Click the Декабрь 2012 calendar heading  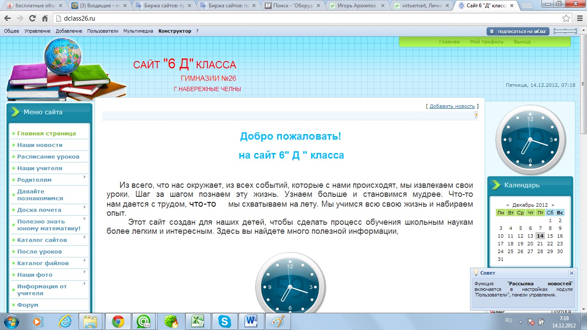530,205
